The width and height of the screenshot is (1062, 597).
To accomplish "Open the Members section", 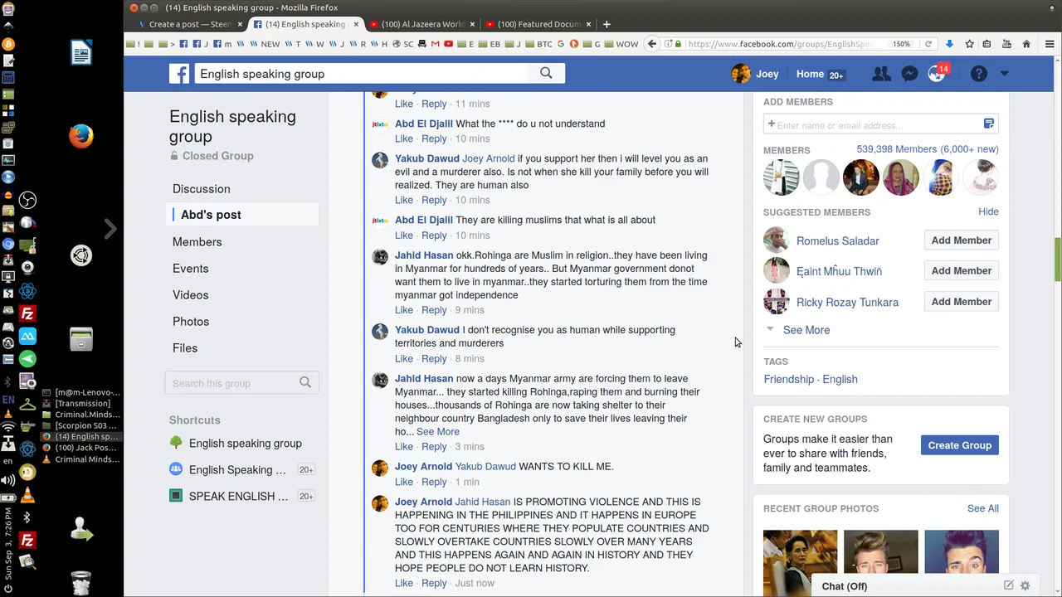I will (197, 242).
